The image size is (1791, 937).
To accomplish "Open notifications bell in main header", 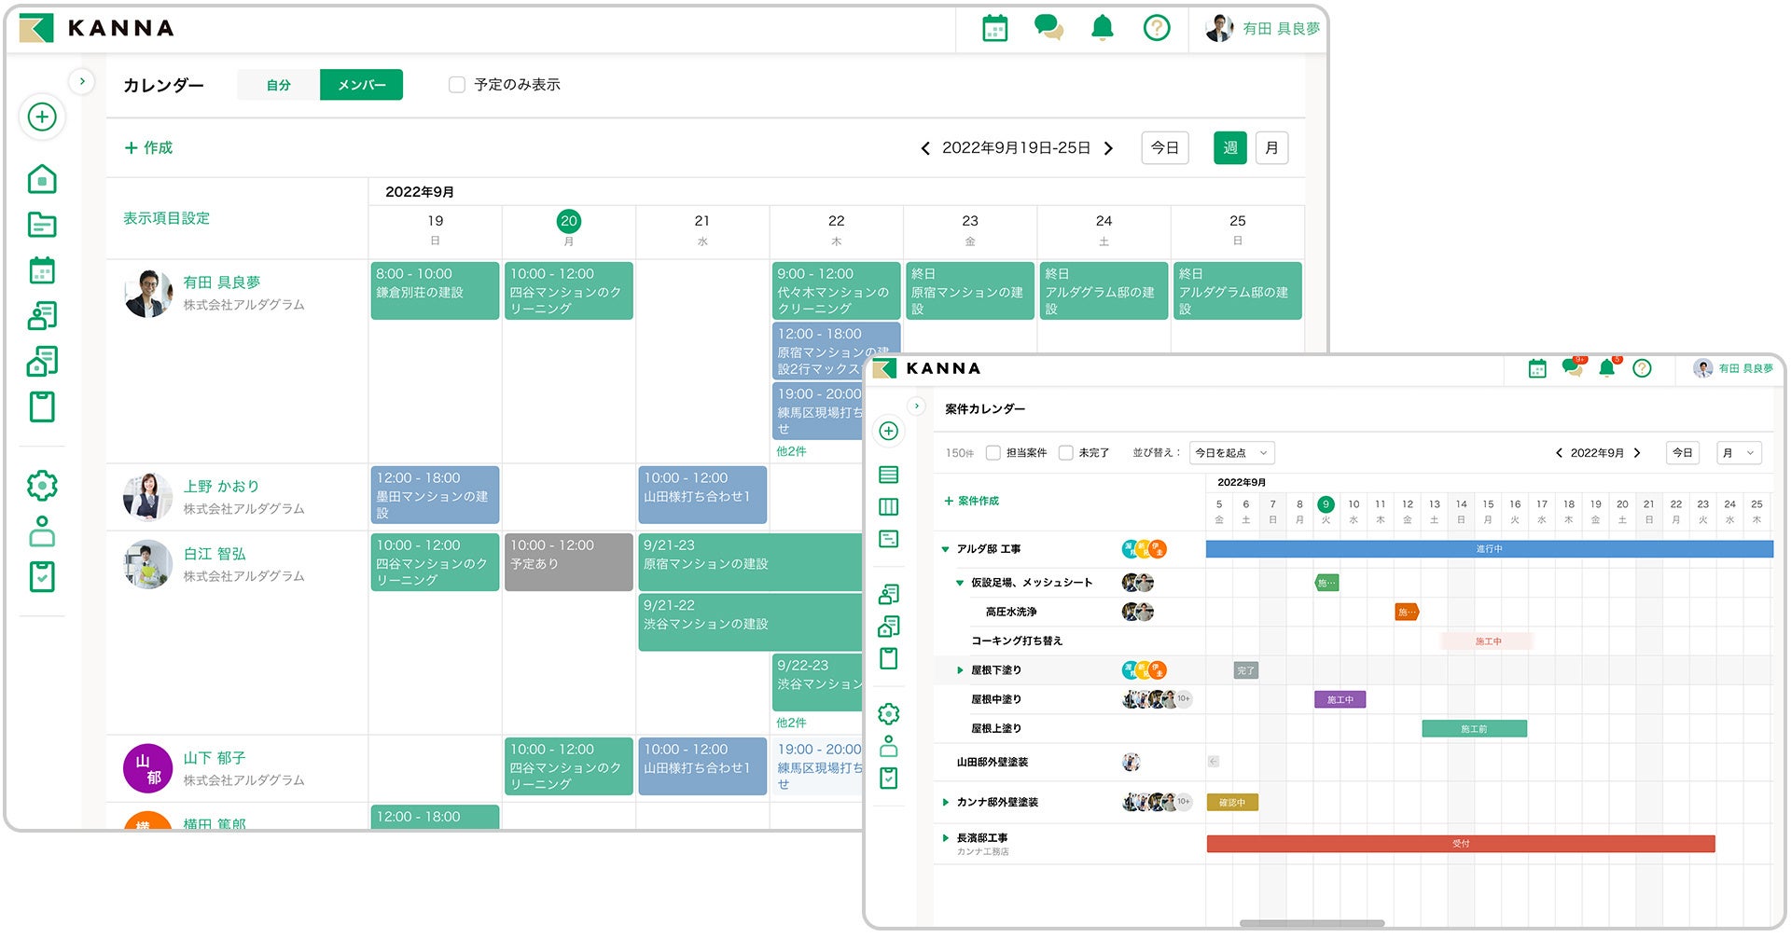I will (x=1103, y=28).
